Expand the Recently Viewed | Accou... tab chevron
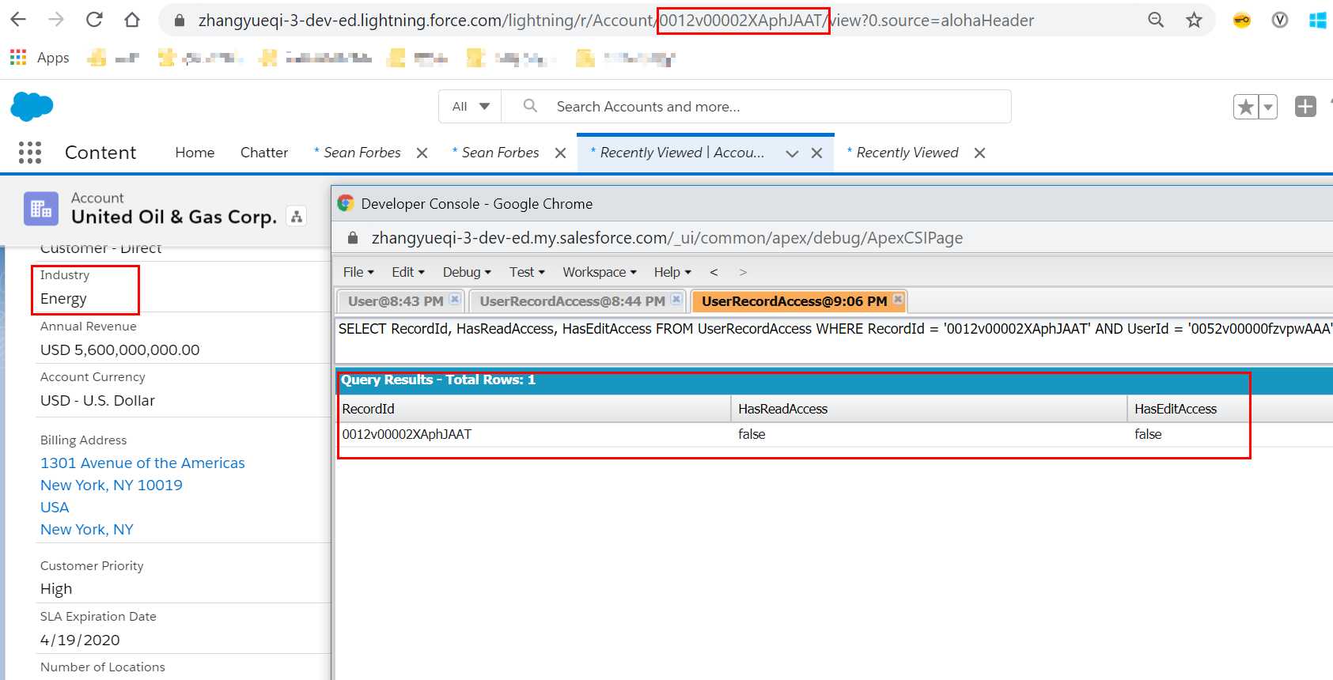 pyautogui.click(x=792, y=154)
